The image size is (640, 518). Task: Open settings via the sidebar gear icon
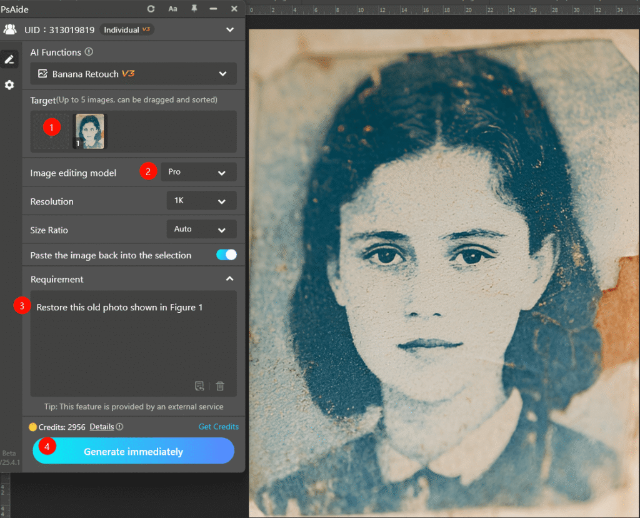(x=9, y=84)
